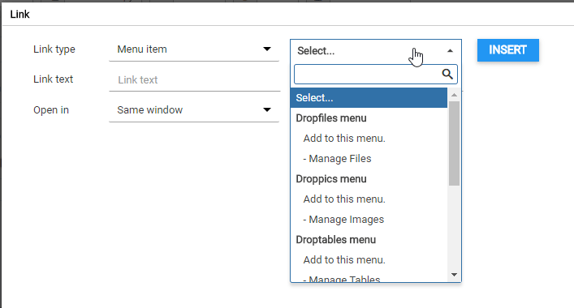This screenshot has height=308, width=574.
Task: Click the dropdown search text box
Action: coord(376,75)
